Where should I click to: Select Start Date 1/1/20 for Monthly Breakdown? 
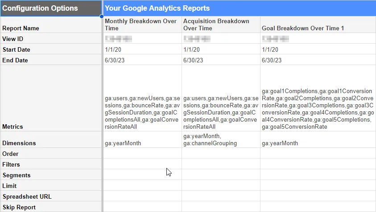142,49
